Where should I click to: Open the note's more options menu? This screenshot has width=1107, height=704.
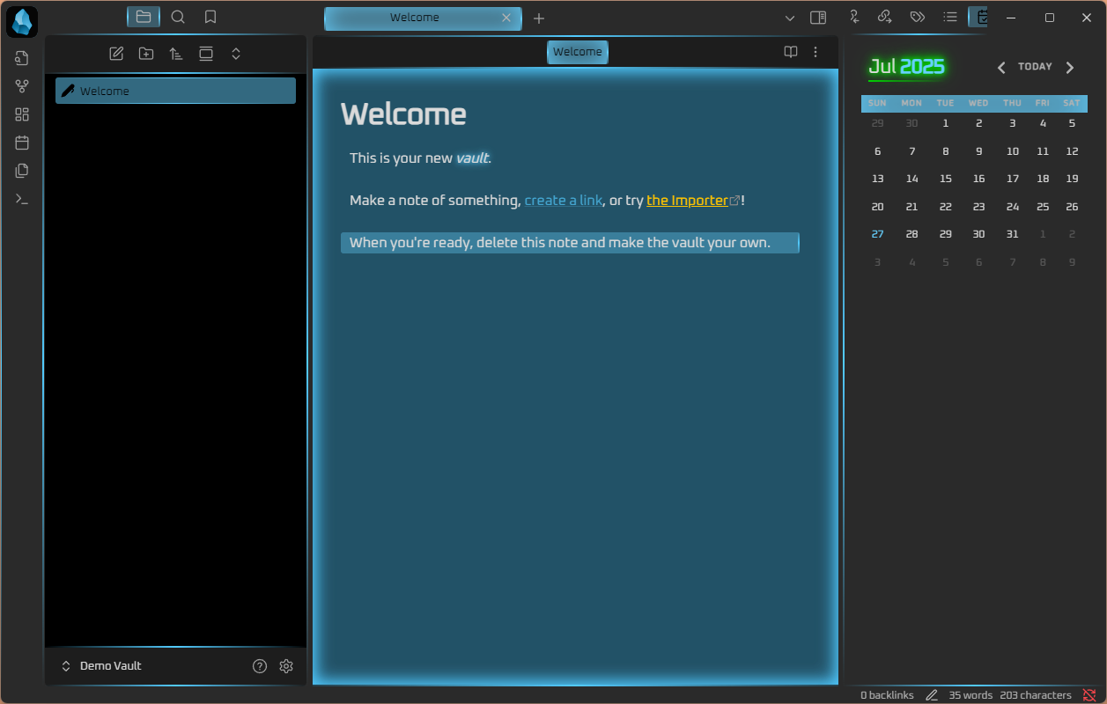point(815,52)
